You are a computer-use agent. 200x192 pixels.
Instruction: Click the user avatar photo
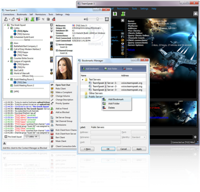[64, 68]
